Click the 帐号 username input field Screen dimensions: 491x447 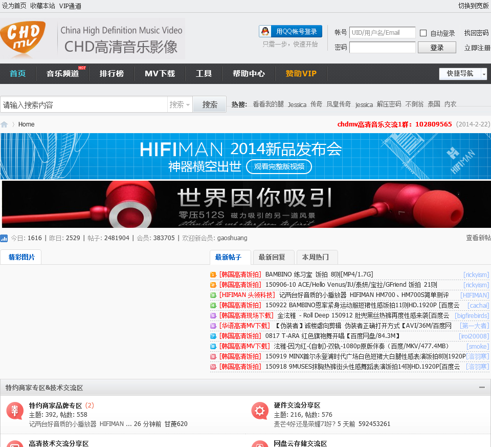[x=383, y=33]
